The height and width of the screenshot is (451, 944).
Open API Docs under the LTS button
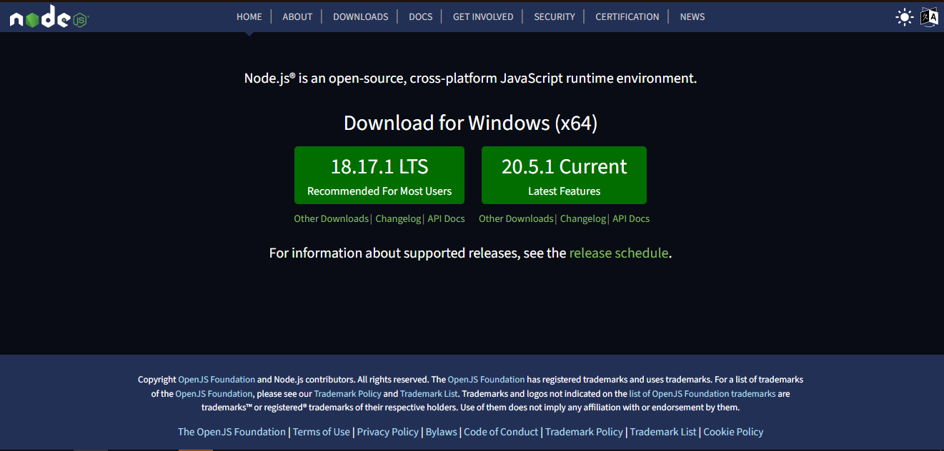pyautogui.click(x=446, y=219)
